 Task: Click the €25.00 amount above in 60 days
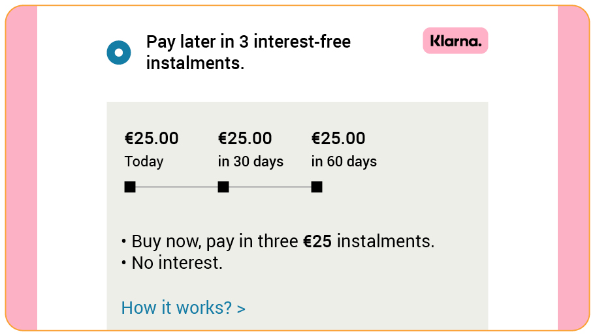click(338, 138)
